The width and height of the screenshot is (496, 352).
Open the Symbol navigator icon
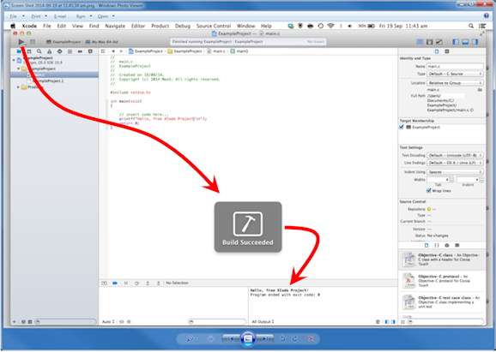tap(29, 51)
